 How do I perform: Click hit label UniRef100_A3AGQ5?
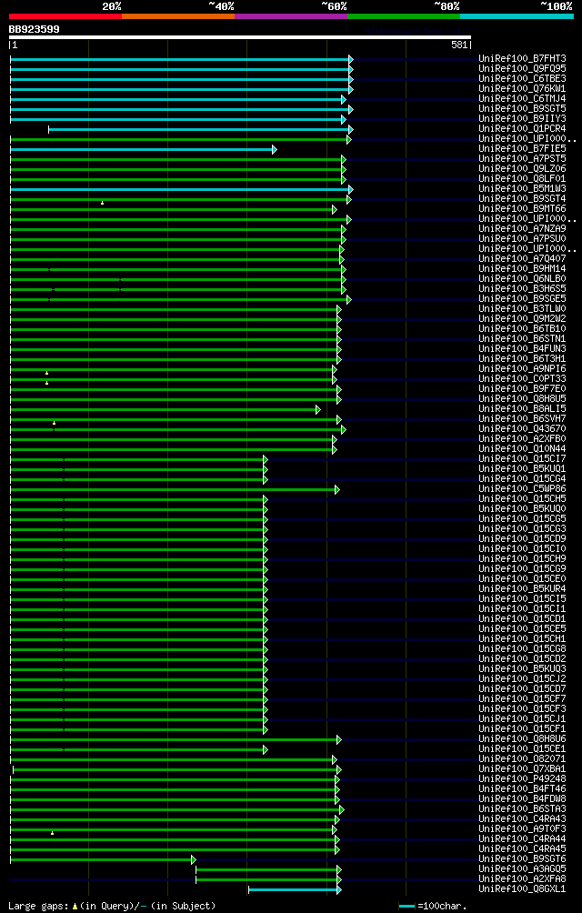[522, 869]
